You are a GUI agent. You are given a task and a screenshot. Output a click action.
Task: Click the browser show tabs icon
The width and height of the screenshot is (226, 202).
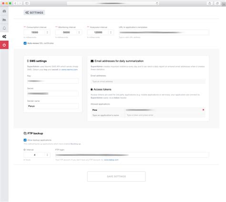coord(217,3)
